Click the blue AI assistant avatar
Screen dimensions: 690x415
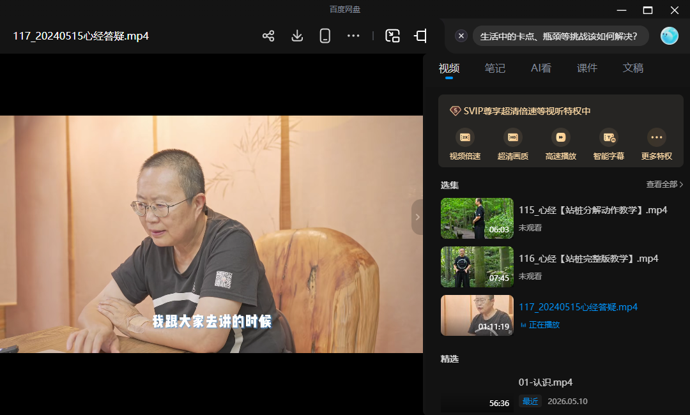pyautogui.click(x=670, y=36)
